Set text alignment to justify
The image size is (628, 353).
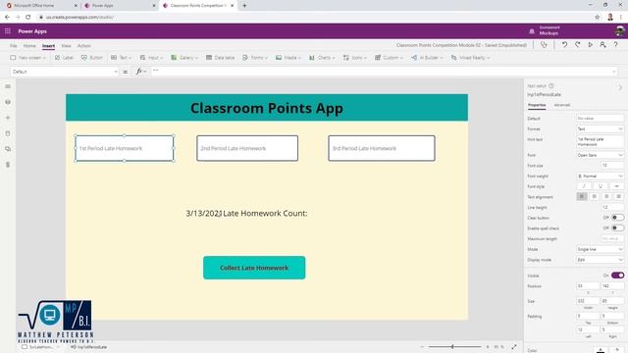(x=619, y=196)
